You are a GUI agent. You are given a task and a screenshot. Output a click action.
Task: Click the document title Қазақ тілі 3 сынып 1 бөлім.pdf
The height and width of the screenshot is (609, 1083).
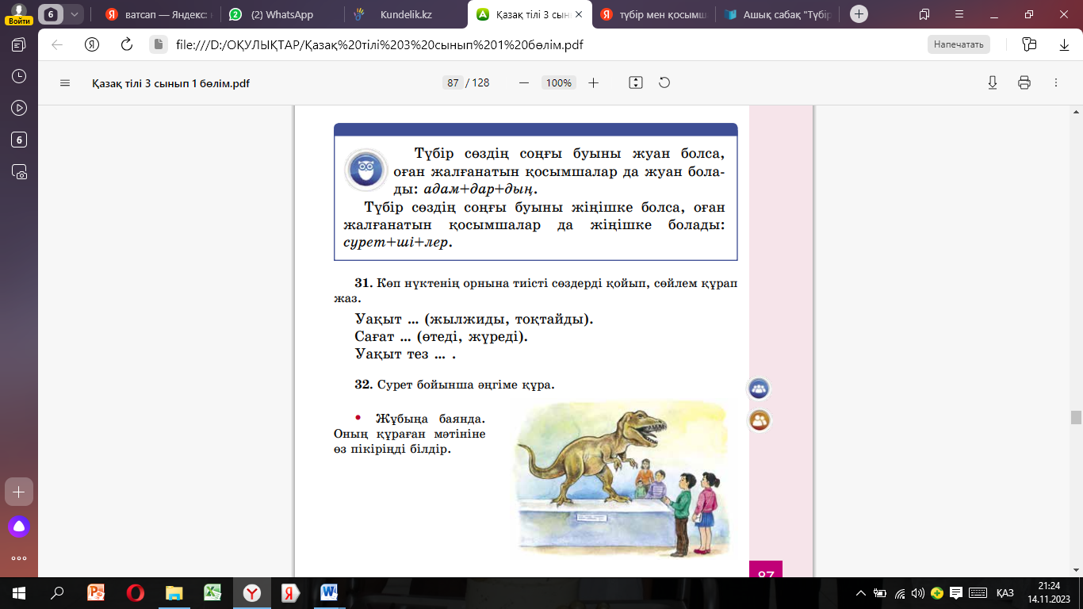pos(171,83)
